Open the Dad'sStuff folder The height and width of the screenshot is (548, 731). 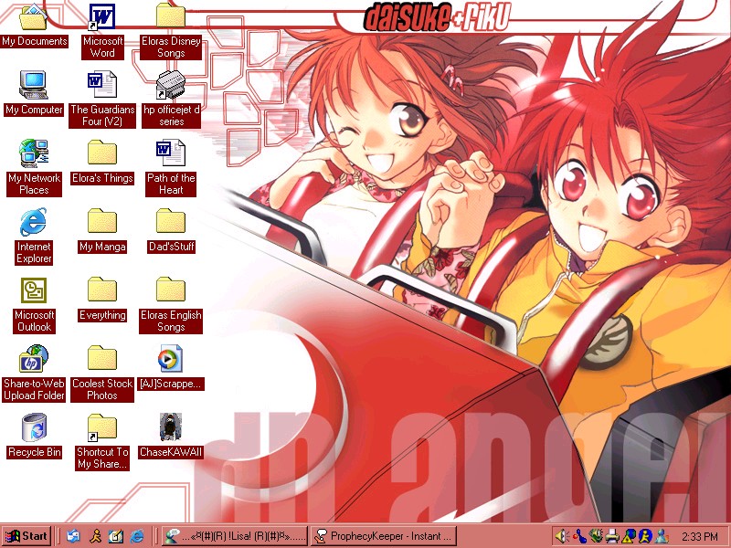pos(171,221)
